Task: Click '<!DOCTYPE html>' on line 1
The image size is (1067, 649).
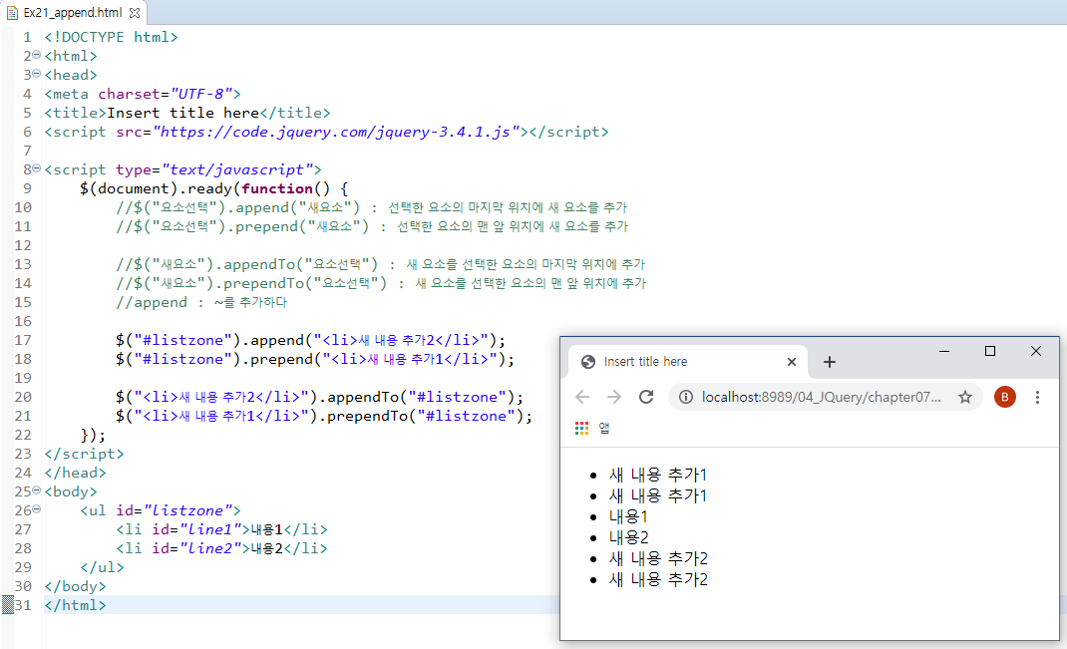Action: tap(111, 37)
